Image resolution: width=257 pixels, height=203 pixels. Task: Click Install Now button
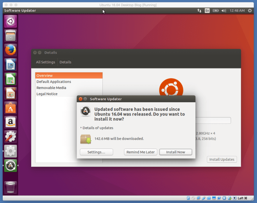(176, 152)
